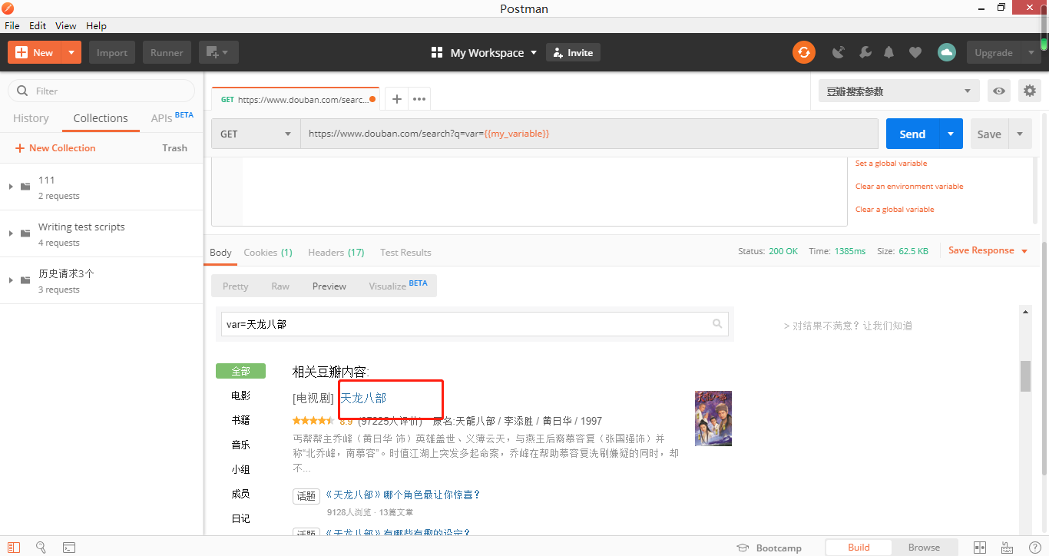Image resolution: width=1049 pixels, height=556 pixels.
Task: Open the Send button dropdown arrow
Action: (x=951, y=134)
